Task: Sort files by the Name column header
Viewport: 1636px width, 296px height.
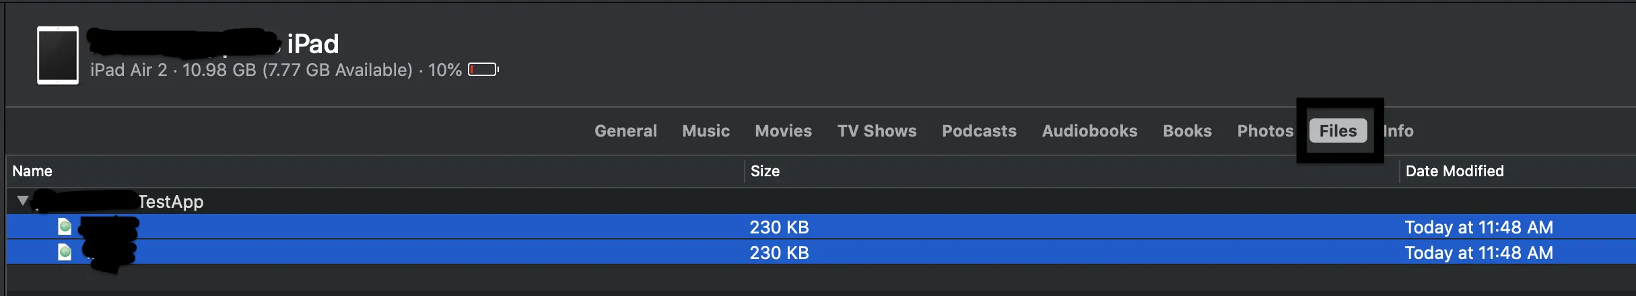Action: pyautogui.click(x=32, y=171)
